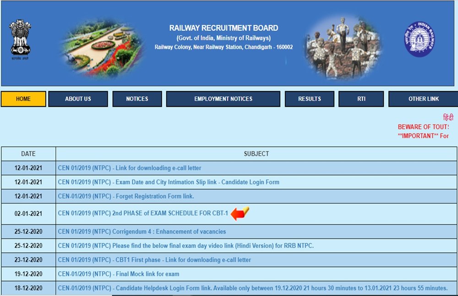The width and height of the screenshot is (458, 296).
Task: Open the ABOUT US menu
Action: click(x=78, y=99)
